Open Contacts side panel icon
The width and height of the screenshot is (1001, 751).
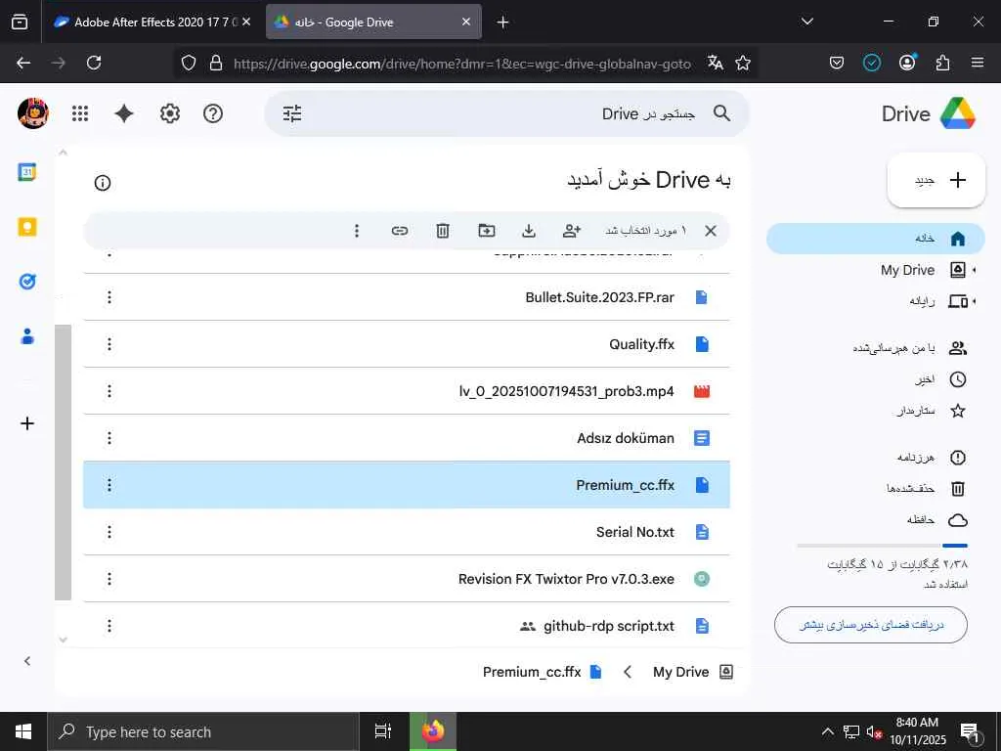click(x=26, y=336)
